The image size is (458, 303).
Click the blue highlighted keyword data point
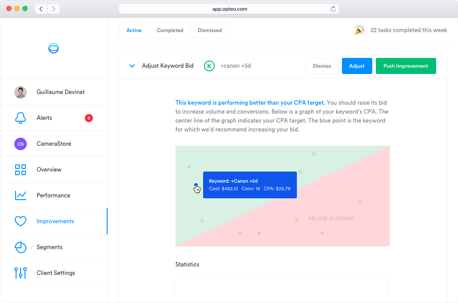point(196,185)
